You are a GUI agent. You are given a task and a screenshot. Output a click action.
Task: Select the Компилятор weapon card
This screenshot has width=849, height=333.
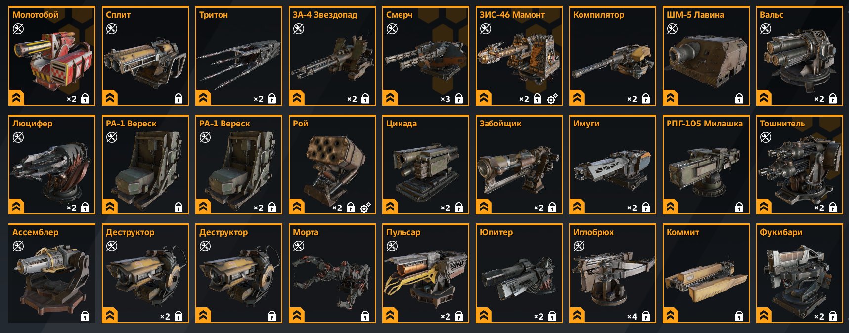(613, 56)
